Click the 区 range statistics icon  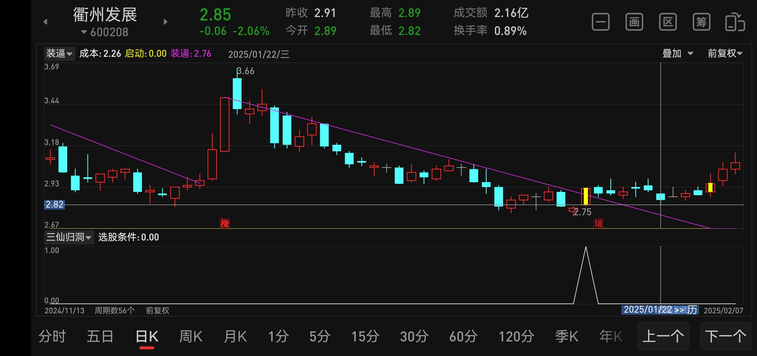click(668, 22)
